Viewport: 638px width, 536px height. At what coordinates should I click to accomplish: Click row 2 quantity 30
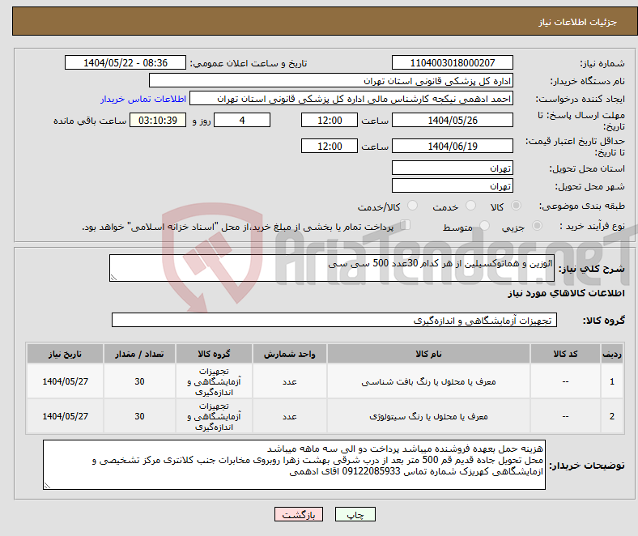pos(139,416)
